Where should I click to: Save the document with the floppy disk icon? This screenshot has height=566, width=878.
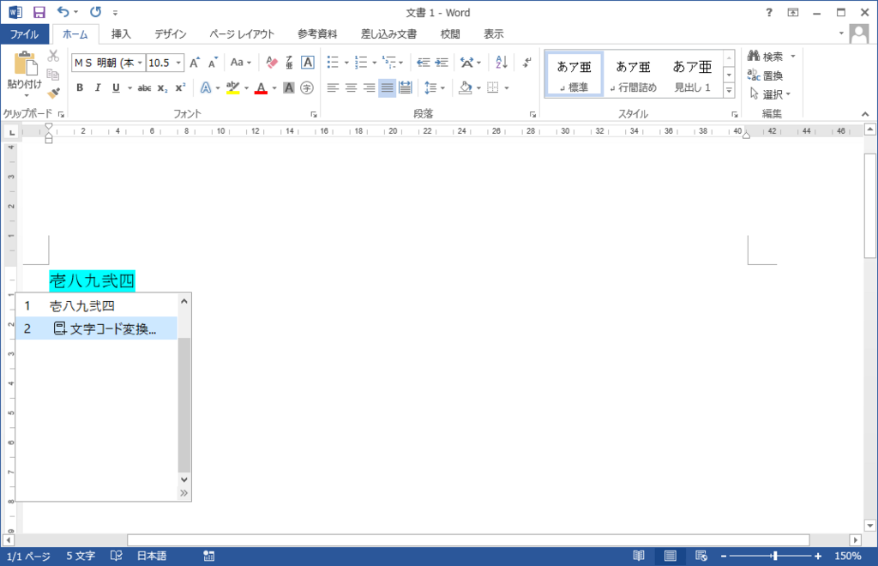click(39, 12)
